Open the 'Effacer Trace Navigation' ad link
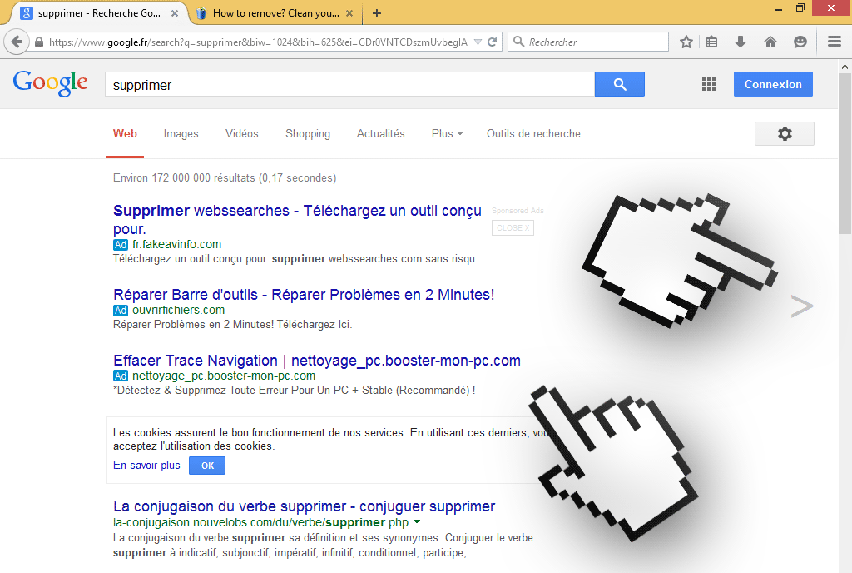 click(317, 361)
